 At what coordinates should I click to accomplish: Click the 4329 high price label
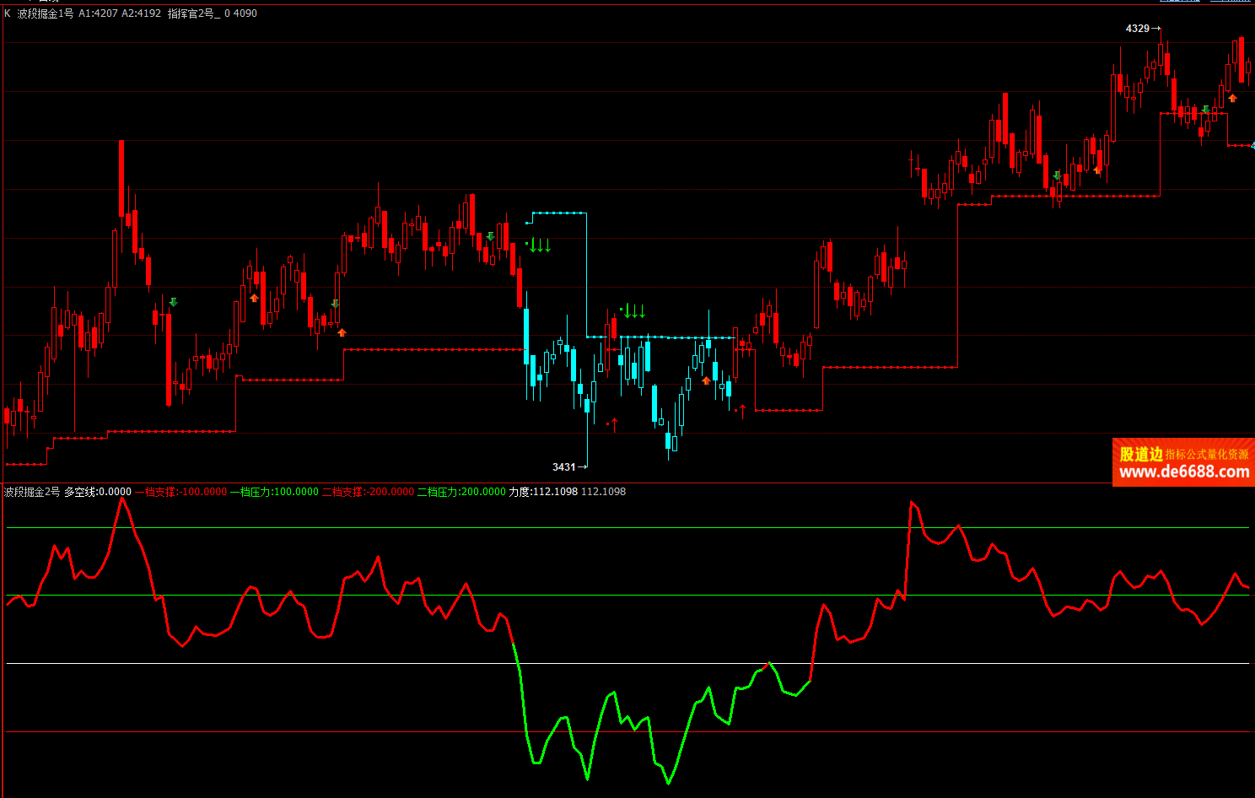(1138, 29)
